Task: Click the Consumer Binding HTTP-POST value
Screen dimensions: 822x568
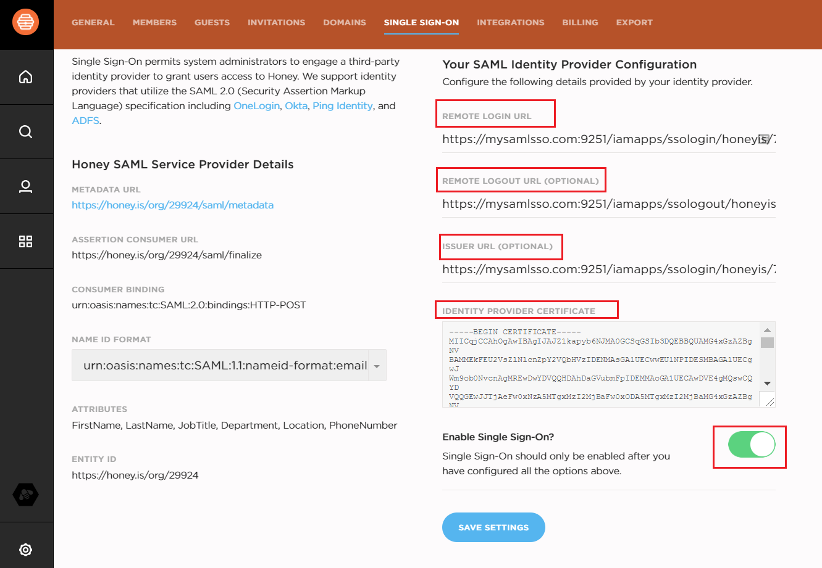Action: pos(189,305)
